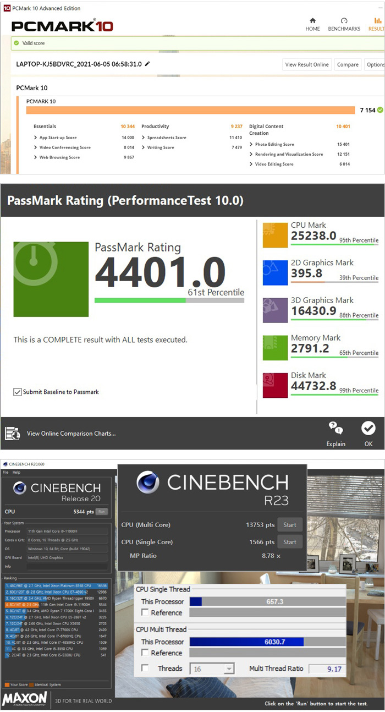The height and width of the screenshot is (712, 385).
Task: Expand Web Browsing Score row
Action: tap(35, 157)
